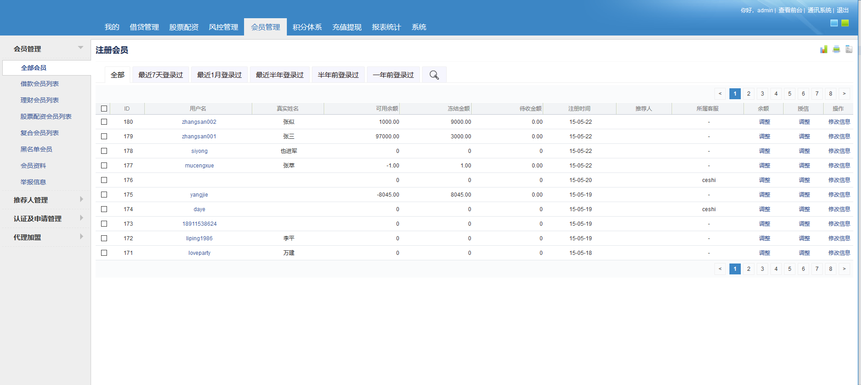Image resolution: width=861 pixels, height=385 pixels.
Task: Check the box for user yangjie row
Action: pyautogui.click(x=104, y=195)
